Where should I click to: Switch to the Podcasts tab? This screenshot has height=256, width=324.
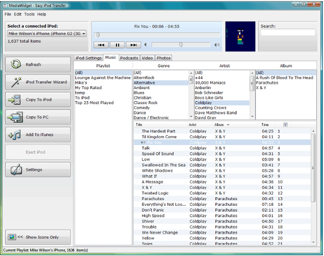[129, 58]
